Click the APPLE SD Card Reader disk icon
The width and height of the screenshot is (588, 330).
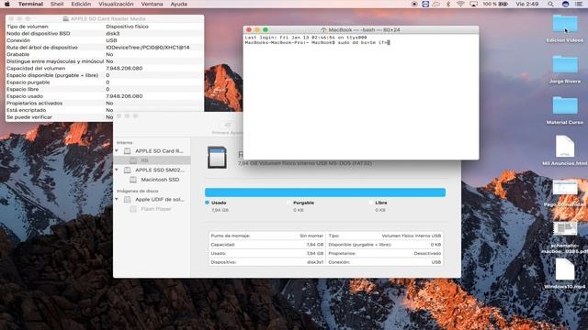pos(128,150)
